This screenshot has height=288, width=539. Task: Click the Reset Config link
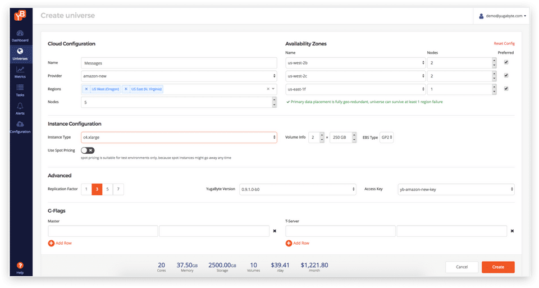(504, 44)
